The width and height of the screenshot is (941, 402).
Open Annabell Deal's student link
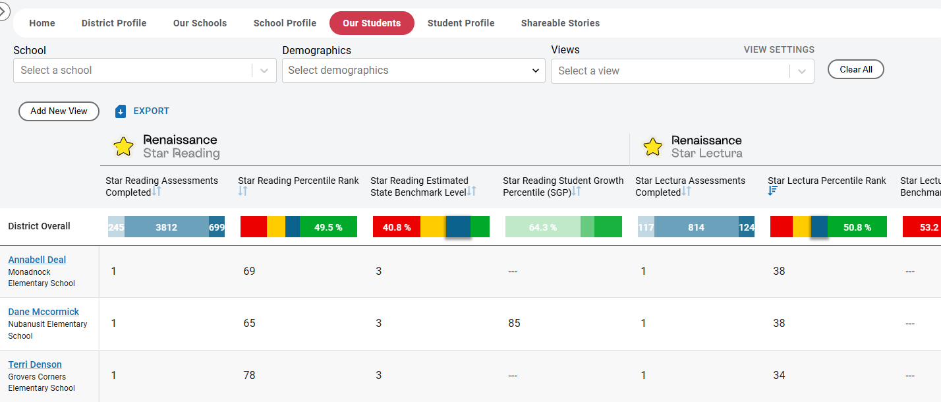pos(37,260)
